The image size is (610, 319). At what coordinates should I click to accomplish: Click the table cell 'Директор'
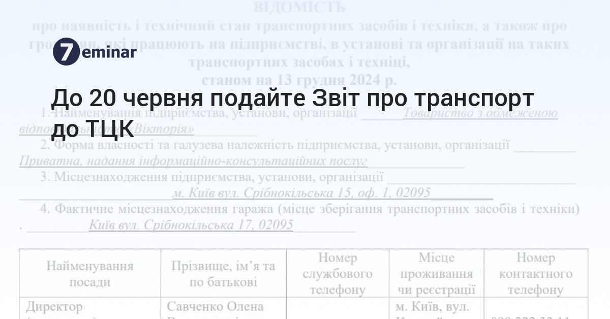[56, 307]
